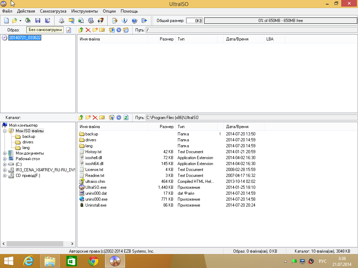Click the Exit door arrow icon
The width and height of the screenshot is (358, 268).
pos(144,21)
